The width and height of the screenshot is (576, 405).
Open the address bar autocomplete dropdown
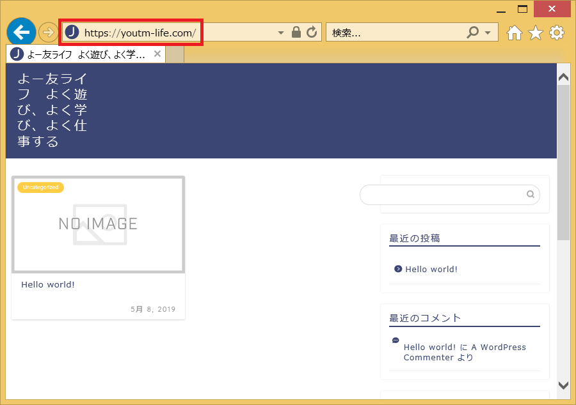click(x=281, y=33)
